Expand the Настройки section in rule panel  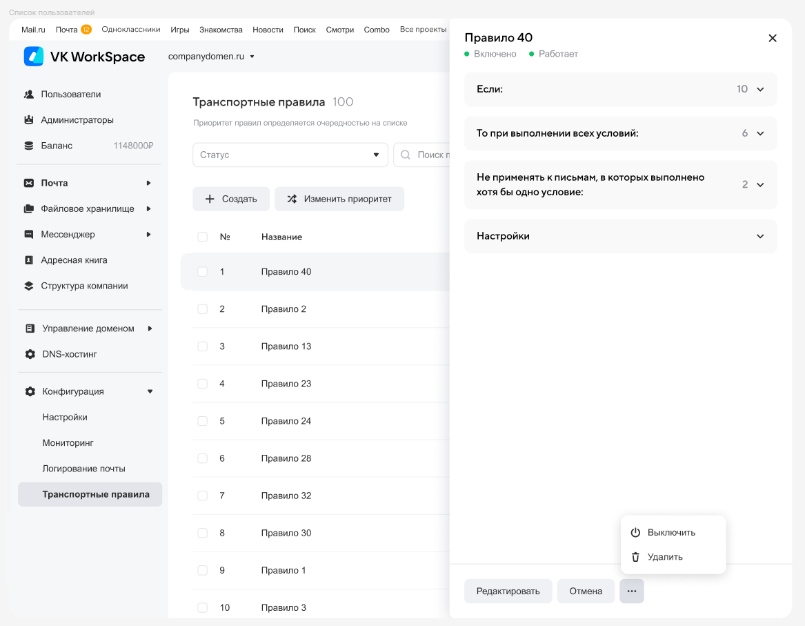pyautogui.click(x=620, y=236)
